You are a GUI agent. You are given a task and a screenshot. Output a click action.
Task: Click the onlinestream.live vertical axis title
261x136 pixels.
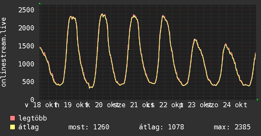[3, 52]
